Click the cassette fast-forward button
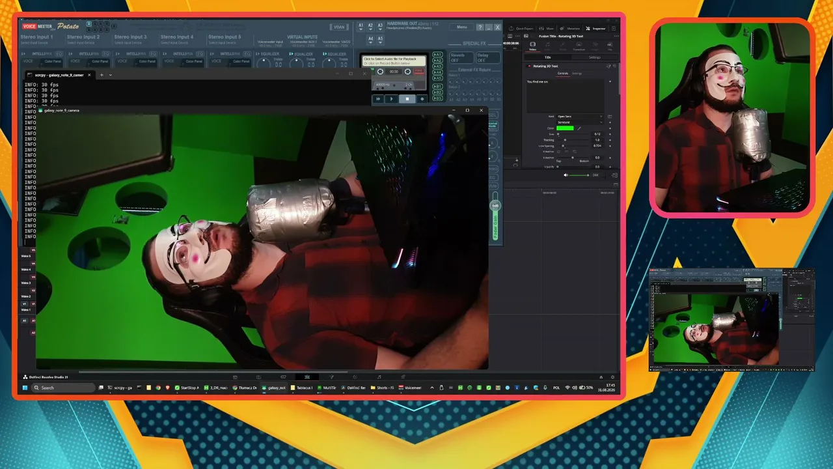The height and width of the screenshot is (469, 833). click(378, 99)
